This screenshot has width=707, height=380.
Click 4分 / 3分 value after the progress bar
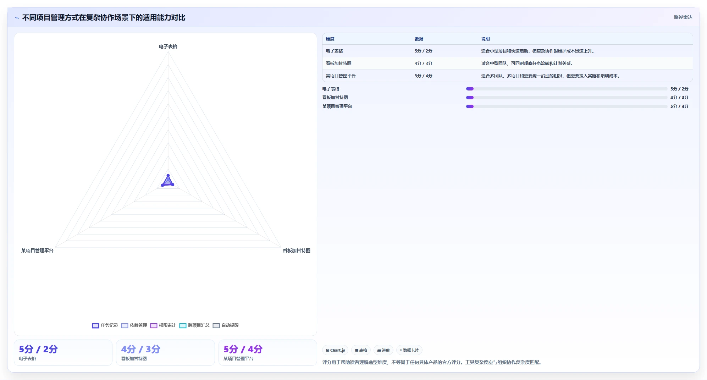click(679, 98)
